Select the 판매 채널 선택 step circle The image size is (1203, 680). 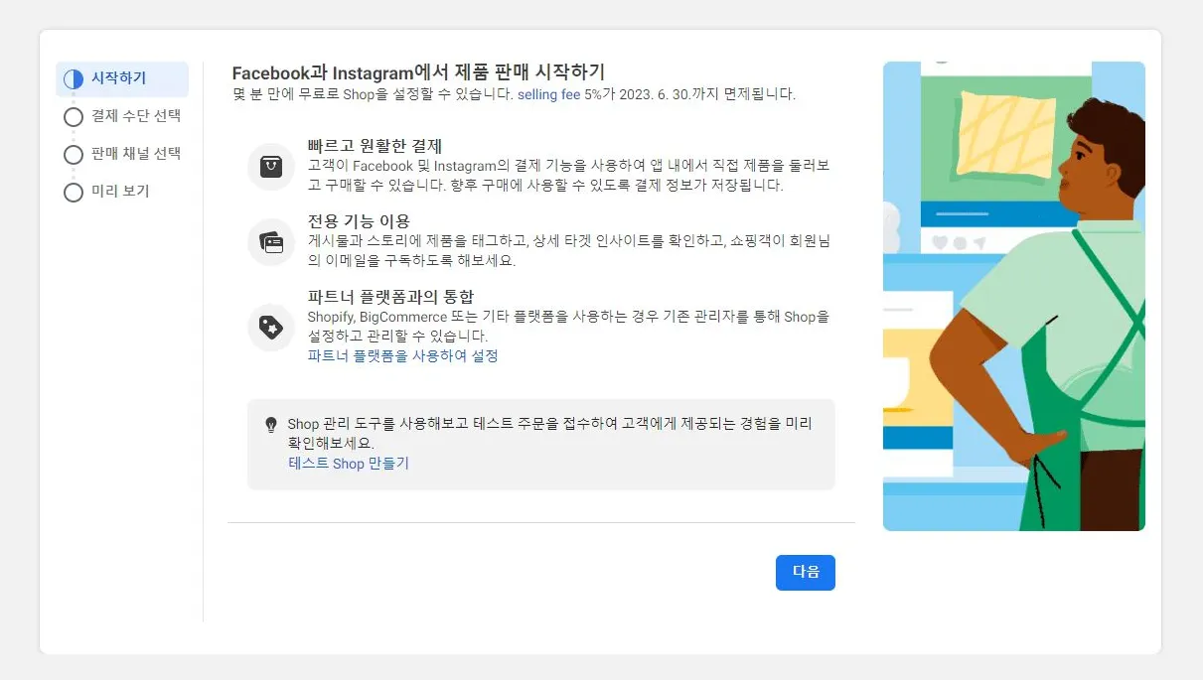click(x=73, y=154)
